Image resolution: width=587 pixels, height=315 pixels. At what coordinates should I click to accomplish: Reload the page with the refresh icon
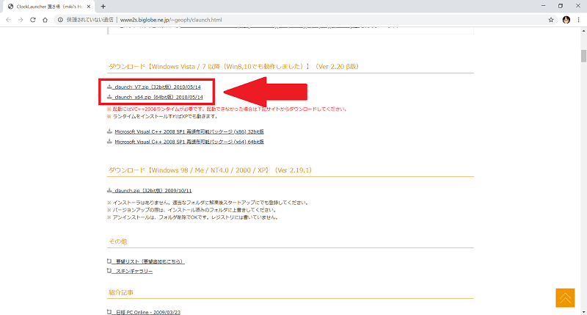[33, 20]
